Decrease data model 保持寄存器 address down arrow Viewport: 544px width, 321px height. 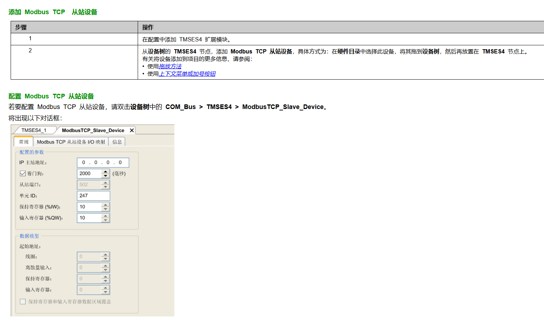tap(105, 281)
